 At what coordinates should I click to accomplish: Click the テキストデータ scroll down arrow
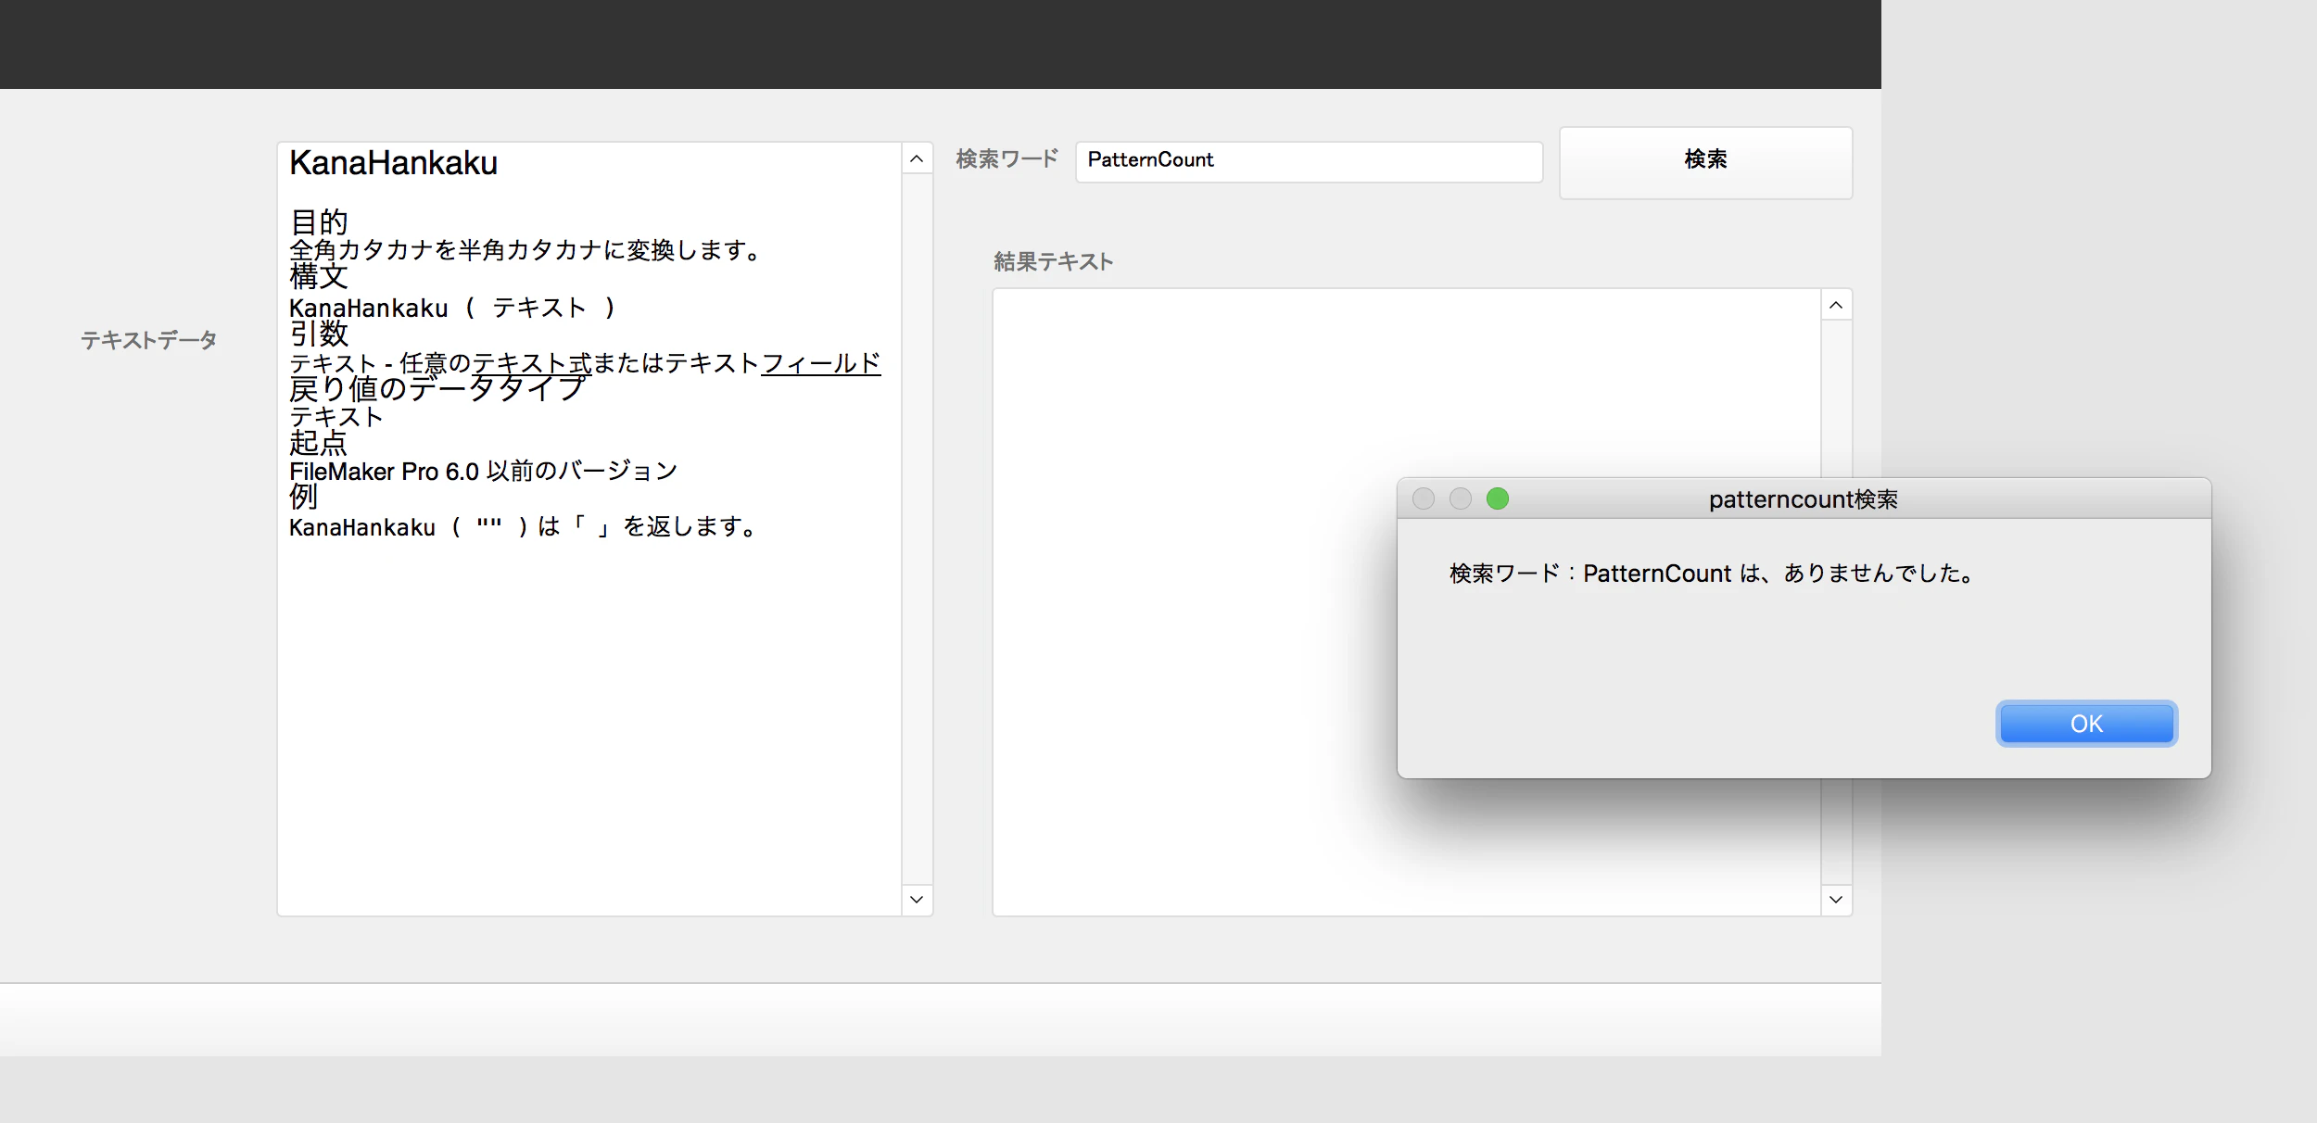point(917,899)
